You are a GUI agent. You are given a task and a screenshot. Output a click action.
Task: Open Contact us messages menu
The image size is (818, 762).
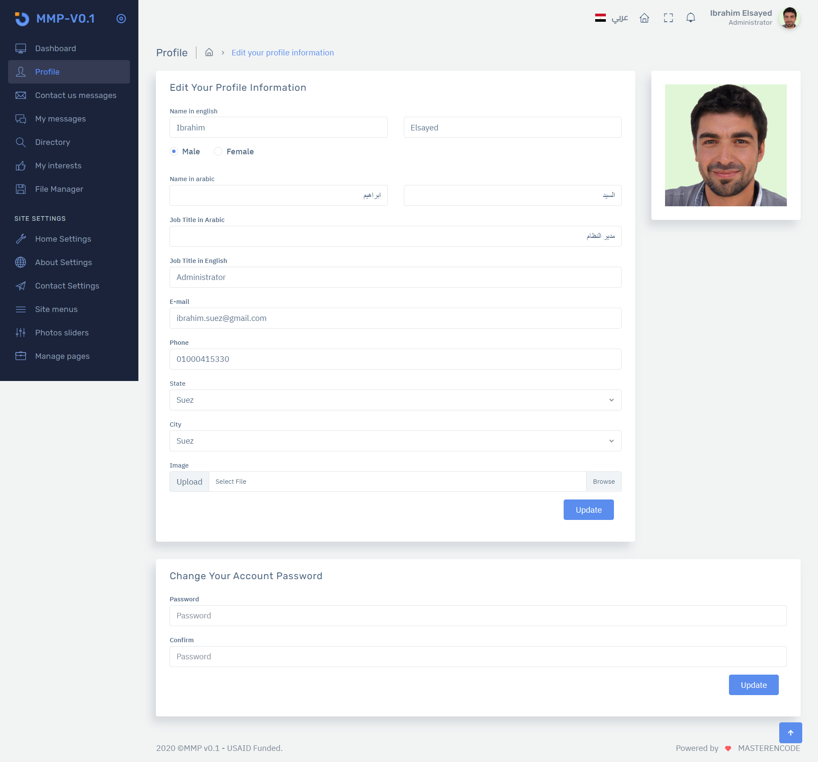(75, 95)
